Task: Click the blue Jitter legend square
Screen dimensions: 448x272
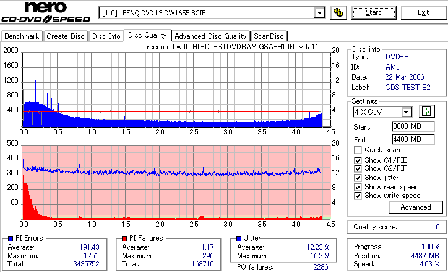Action: pos(239,239)
